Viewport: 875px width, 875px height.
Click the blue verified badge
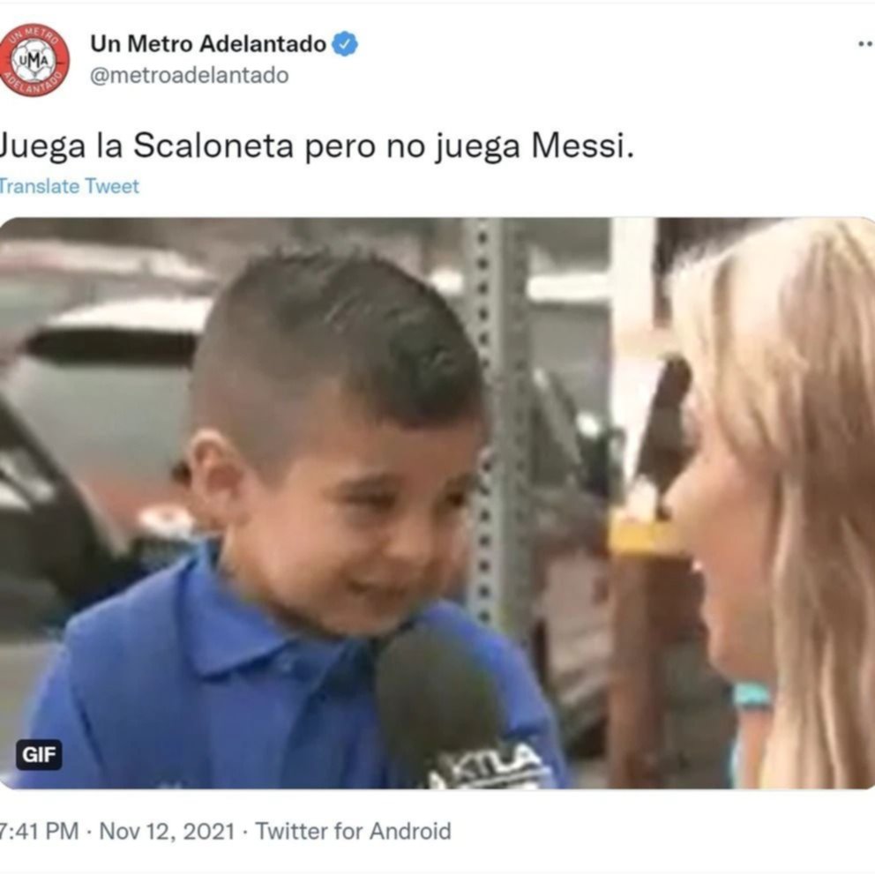click(x=345, y=44)
